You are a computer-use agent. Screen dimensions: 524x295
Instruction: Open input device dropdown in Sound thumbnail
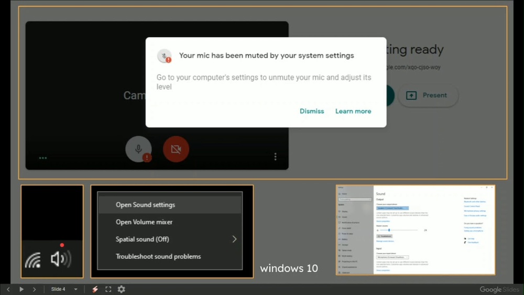click(392, 257)
